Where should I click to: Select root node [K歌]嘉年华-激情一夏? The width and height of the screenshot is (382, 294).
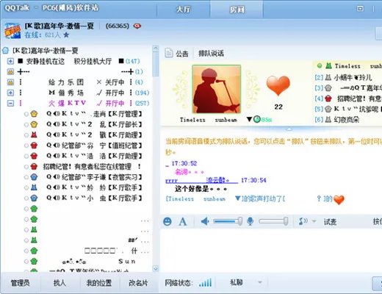45,51
